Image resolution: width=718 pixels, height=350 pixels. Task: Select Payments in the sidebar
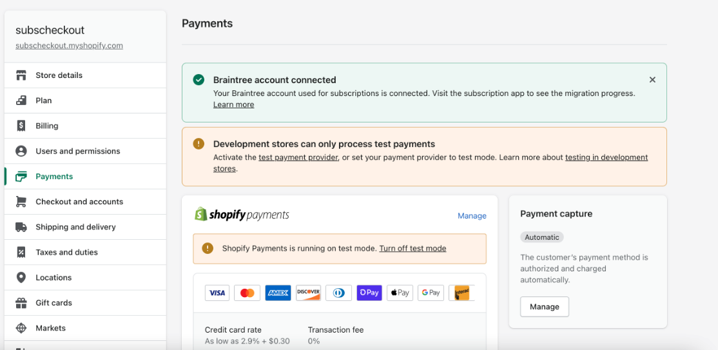pyautogui.click(x=85, y=177)
